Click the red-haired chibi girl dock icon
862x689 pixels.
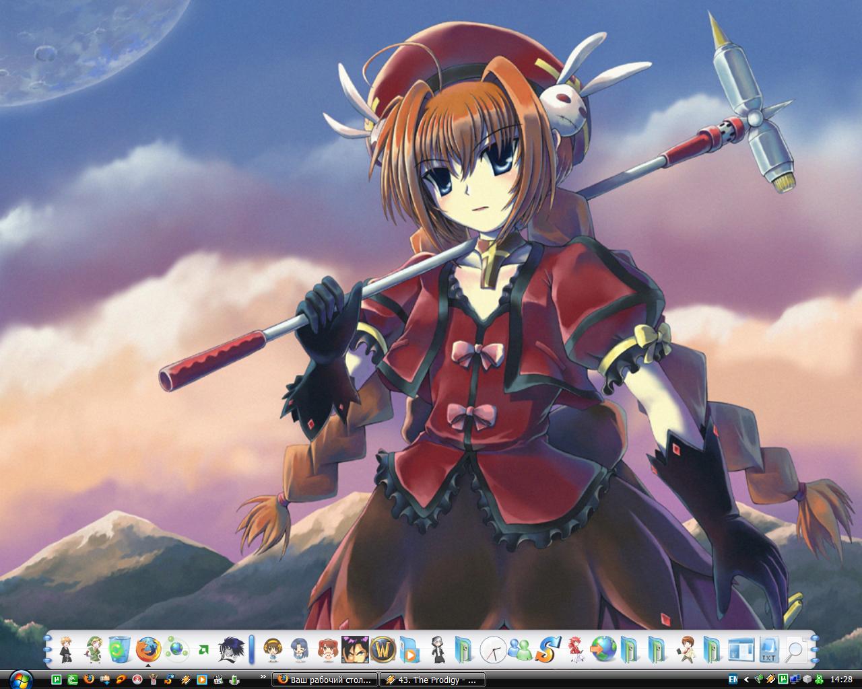click(x=328, y=650)
